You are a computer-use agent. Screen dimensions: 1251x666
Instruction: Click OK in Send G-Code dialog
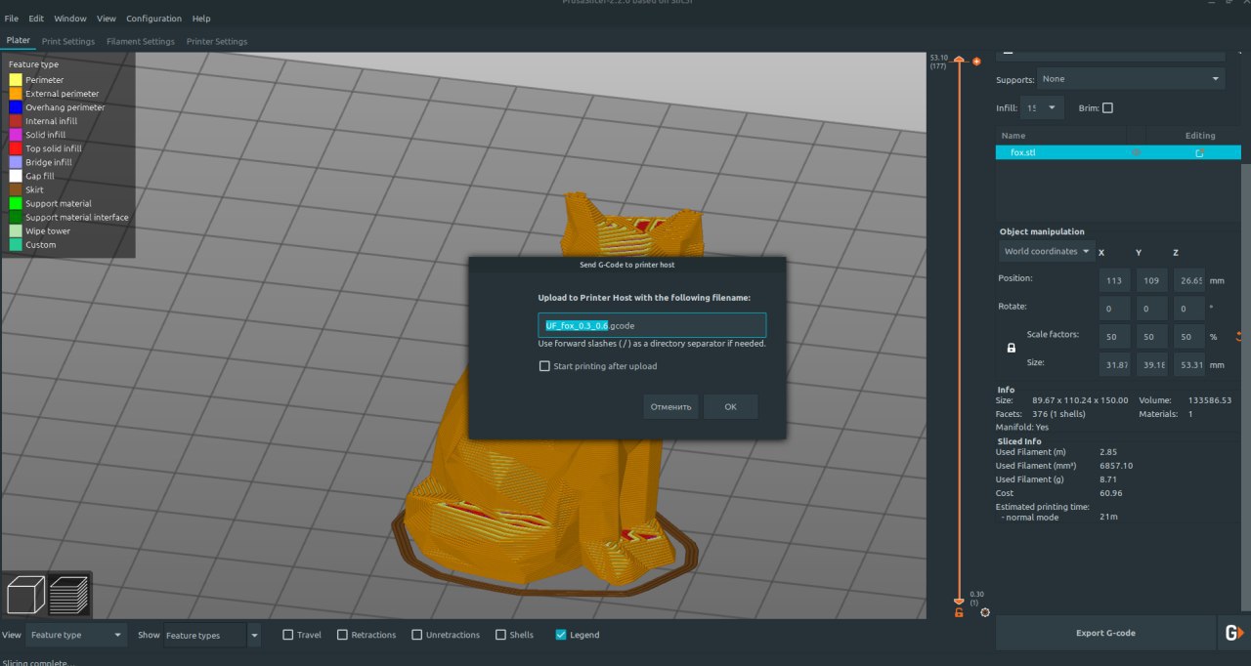pos(730,407)
